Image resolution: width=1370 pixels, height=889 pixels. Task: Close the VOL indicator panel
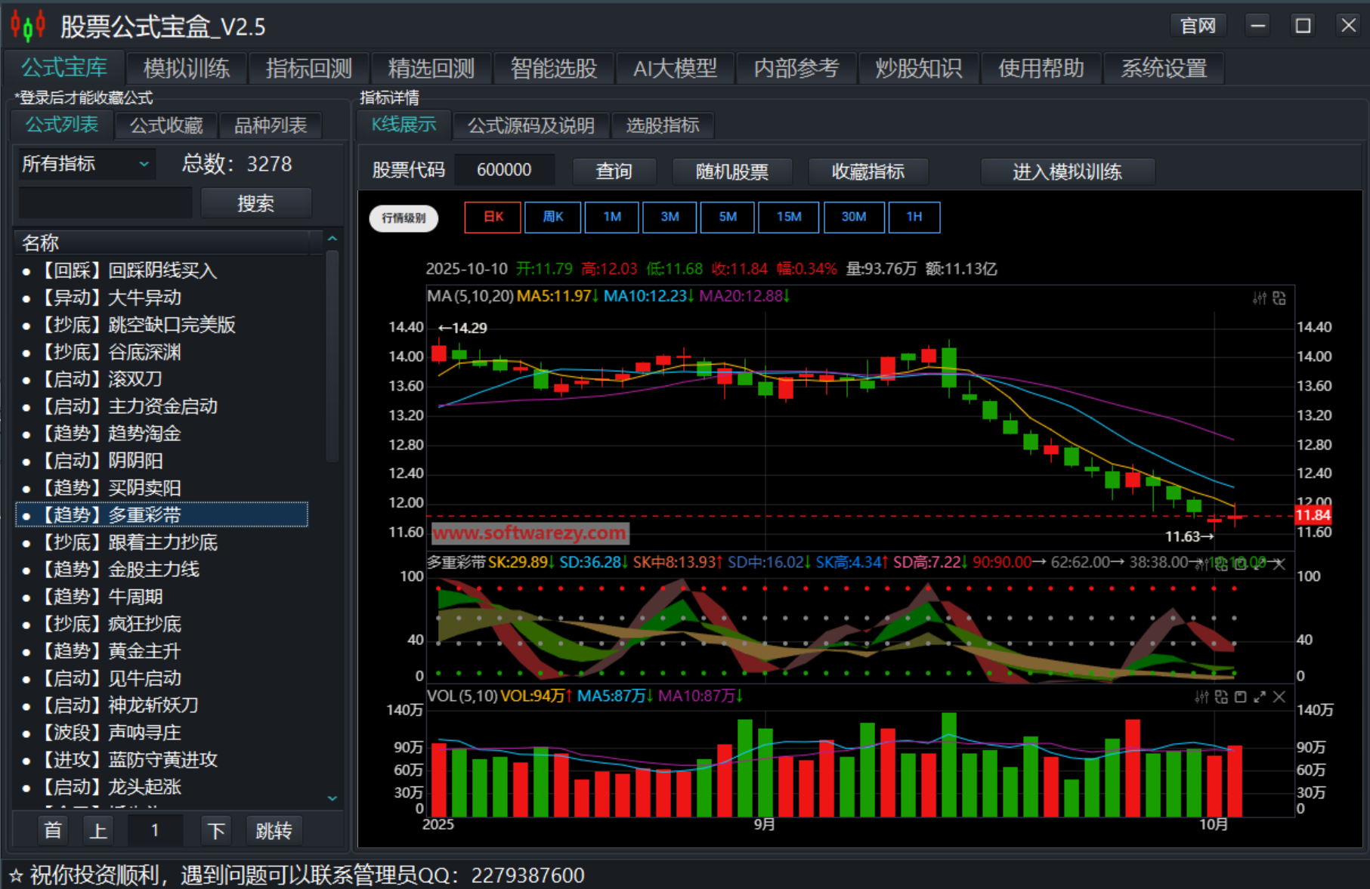click(x=1279, y=697)
